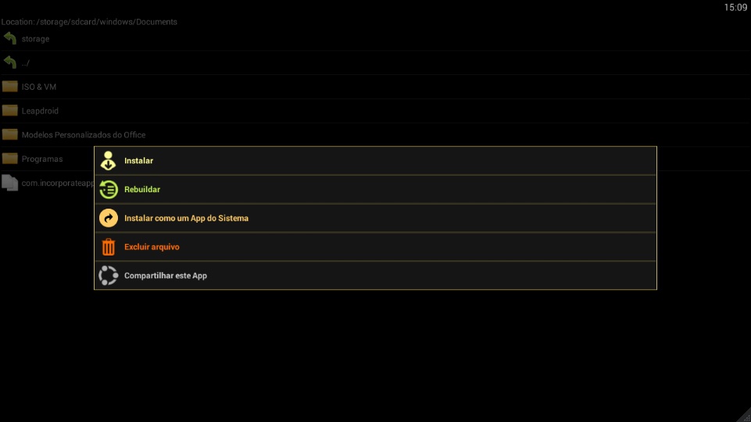This screenshot has height=422, width=751.
Task: Click the ISO & VM folder icon
Action: [10, 86]
